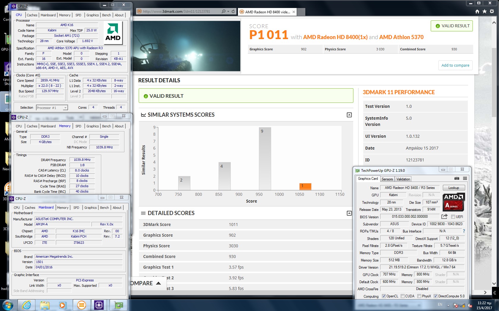
Task: Click the browser home icon
Action: click(477, 12)
